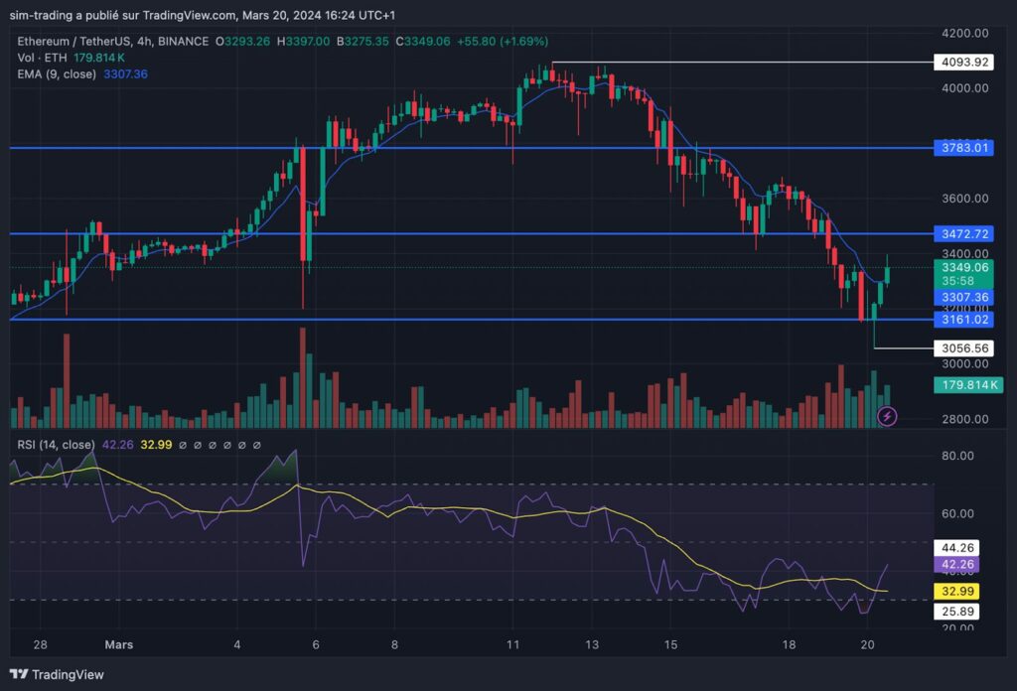Click the Mars date label on time axis
The width and height of the screenshot is (1017, 691).
click(x=119, y=644)
